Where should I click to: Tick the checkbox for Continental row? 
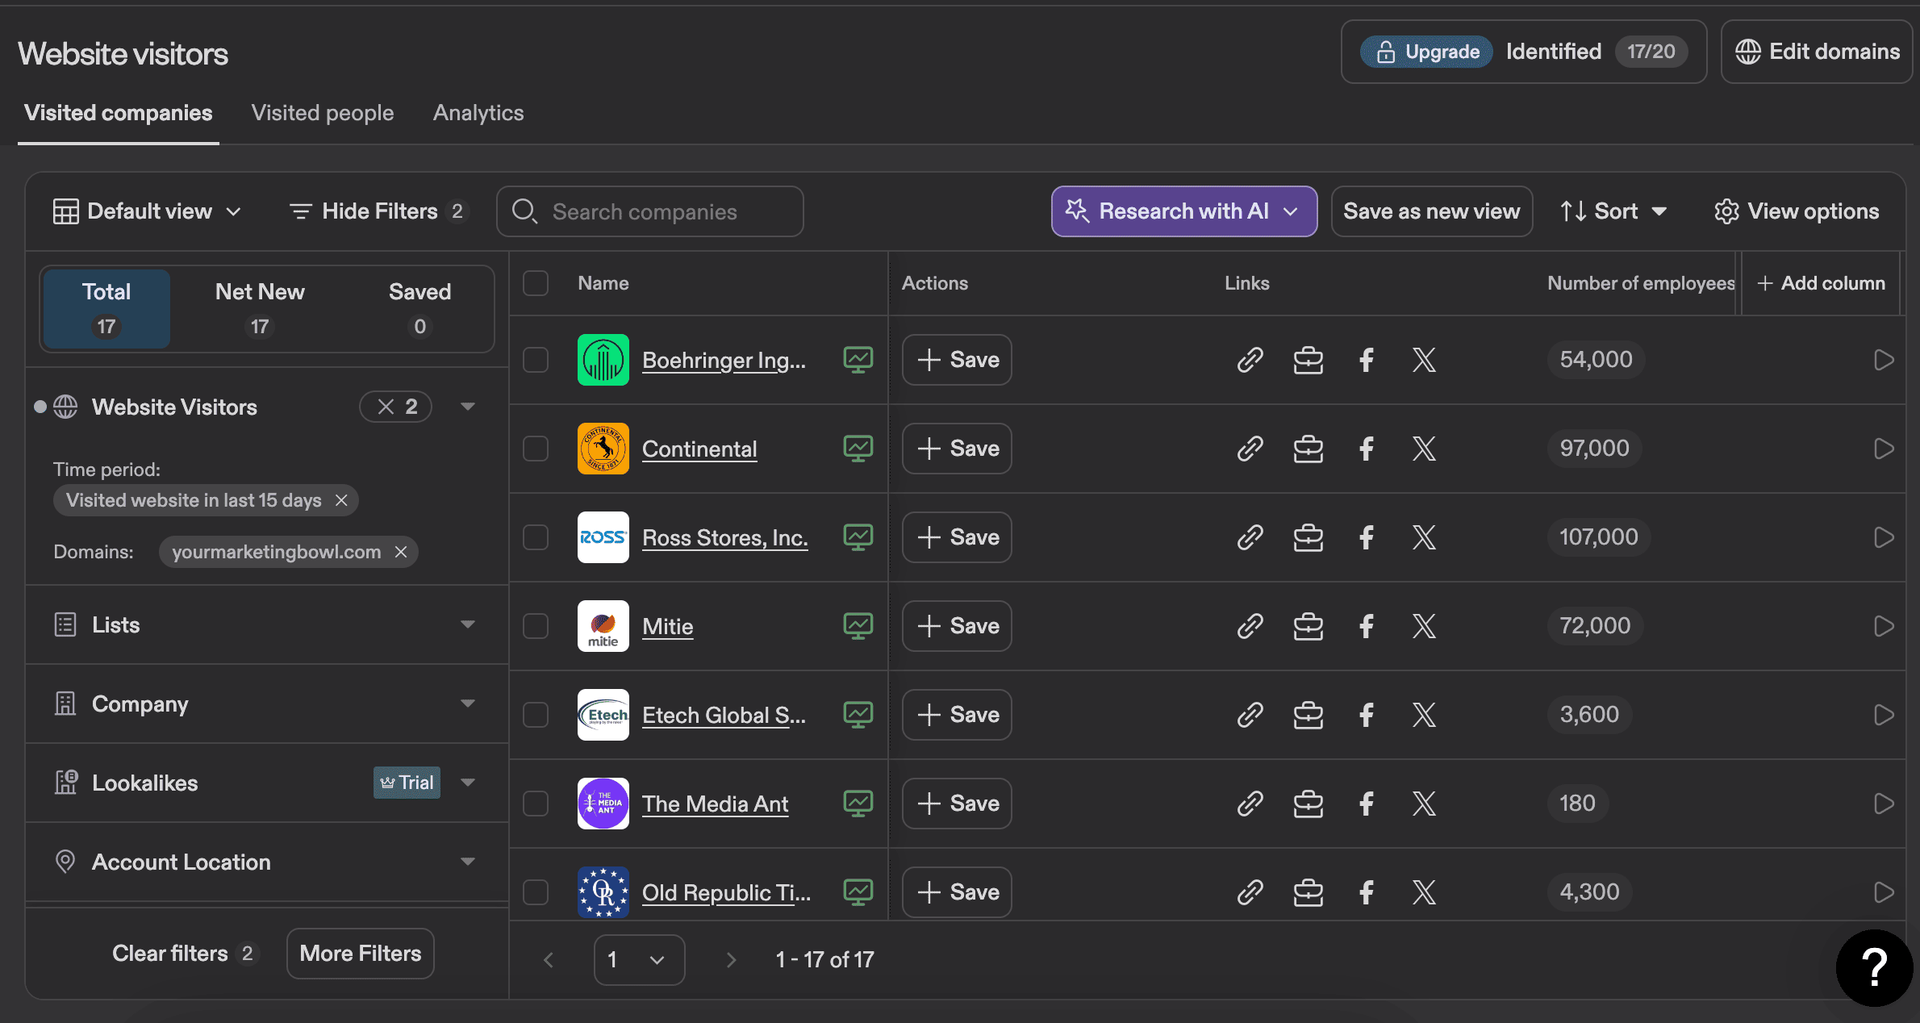[x=536, y=449]
